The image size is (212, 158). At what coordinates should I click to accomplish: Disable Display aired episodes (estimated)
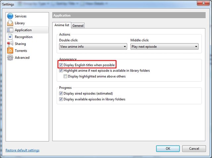61,93
